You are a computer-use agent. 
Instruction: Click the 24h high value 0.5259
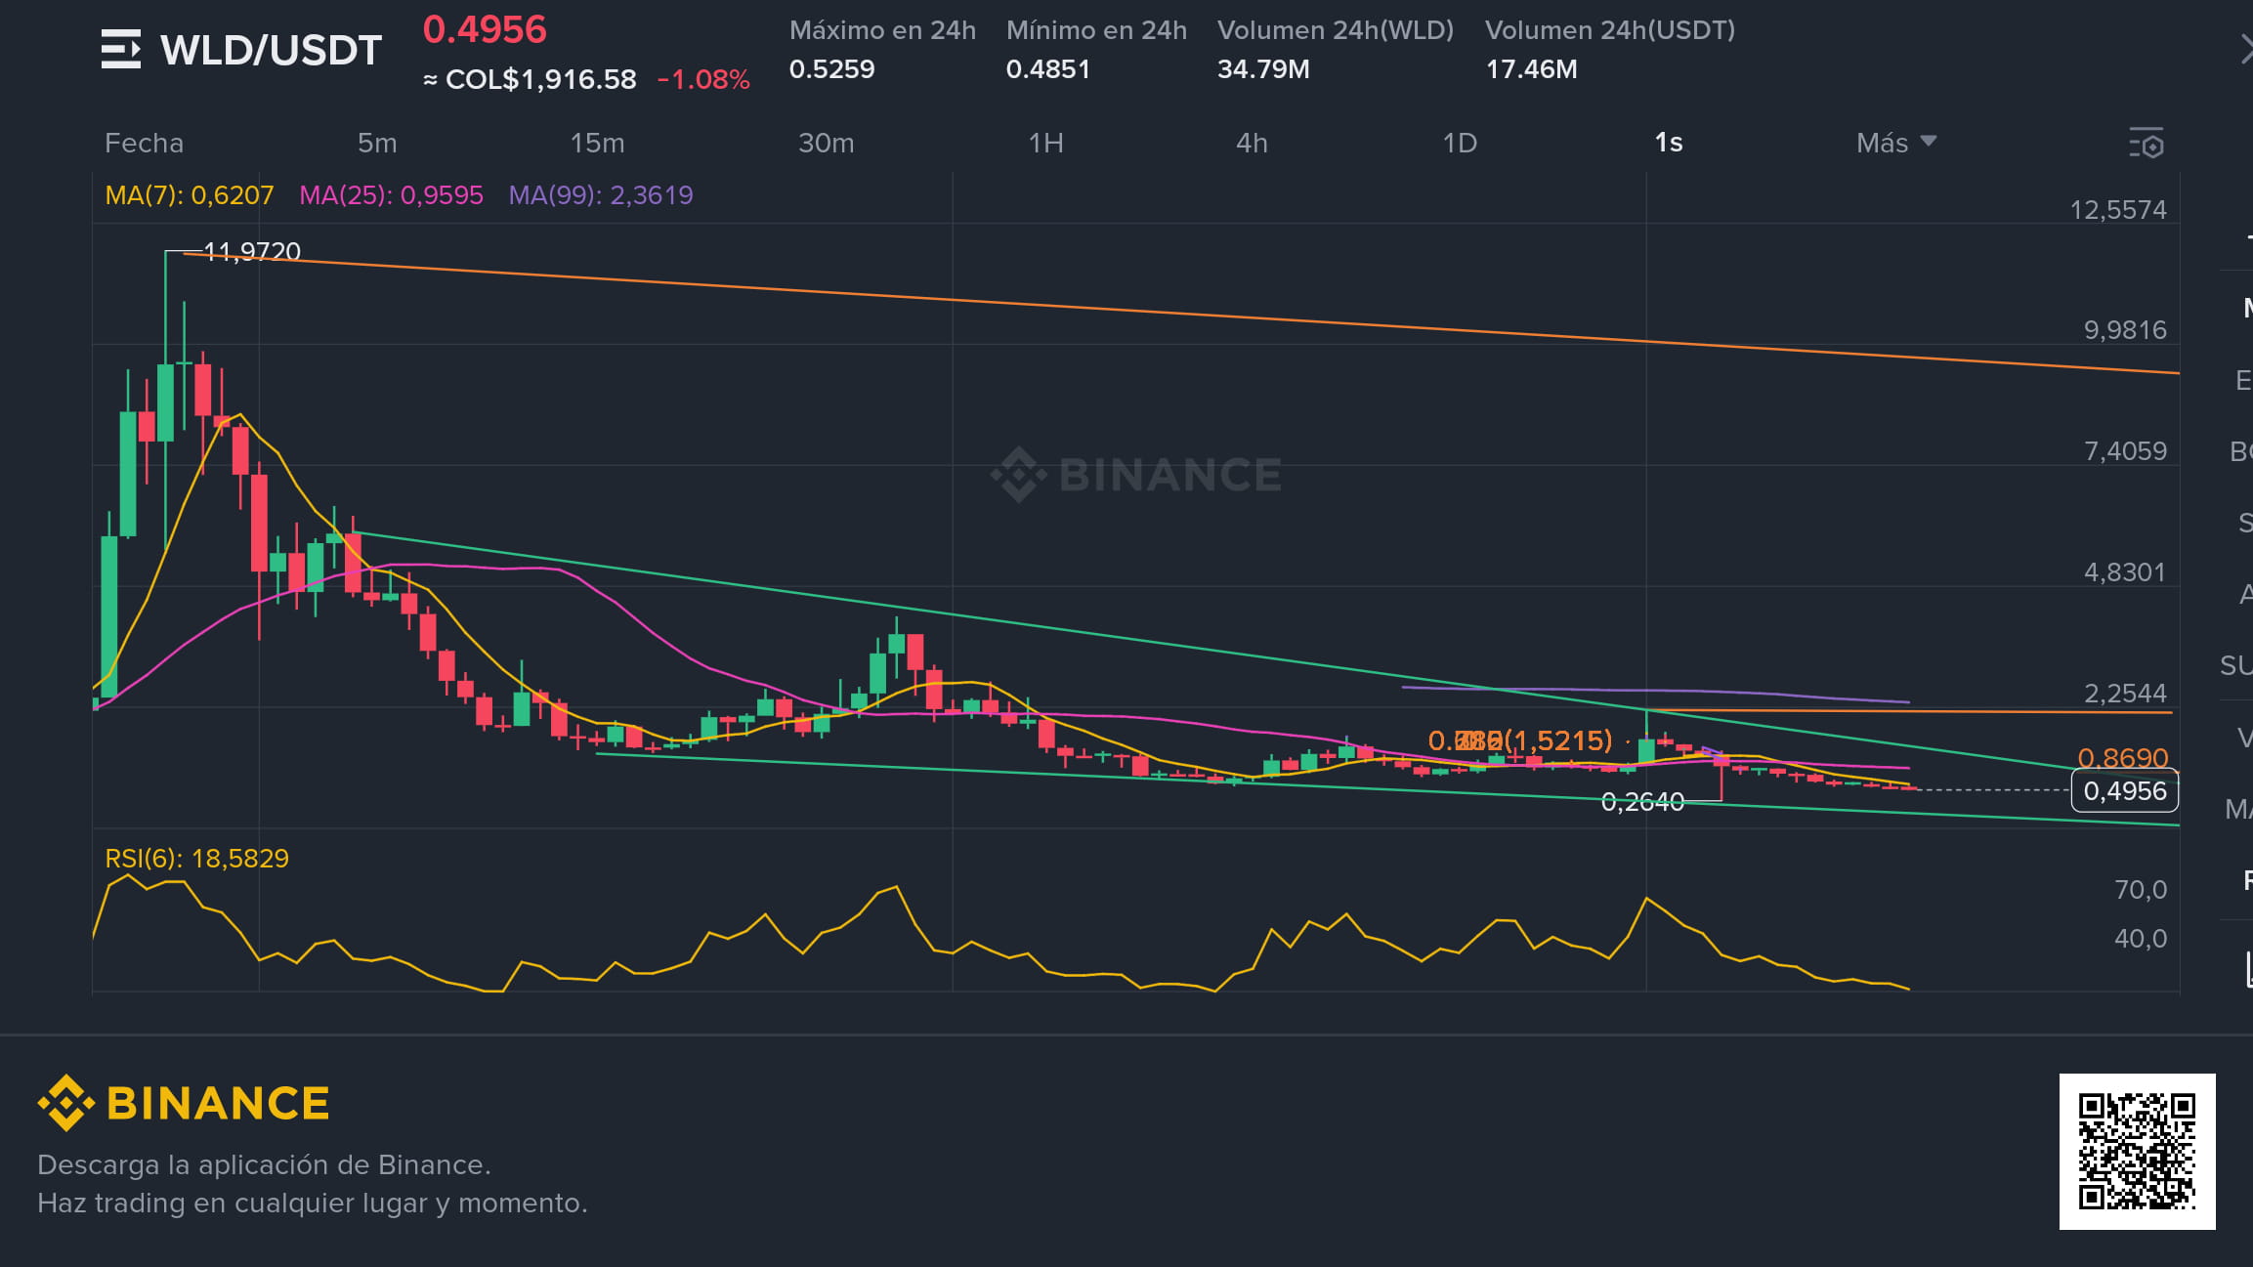pyautogui.click(x=831, y=68)
